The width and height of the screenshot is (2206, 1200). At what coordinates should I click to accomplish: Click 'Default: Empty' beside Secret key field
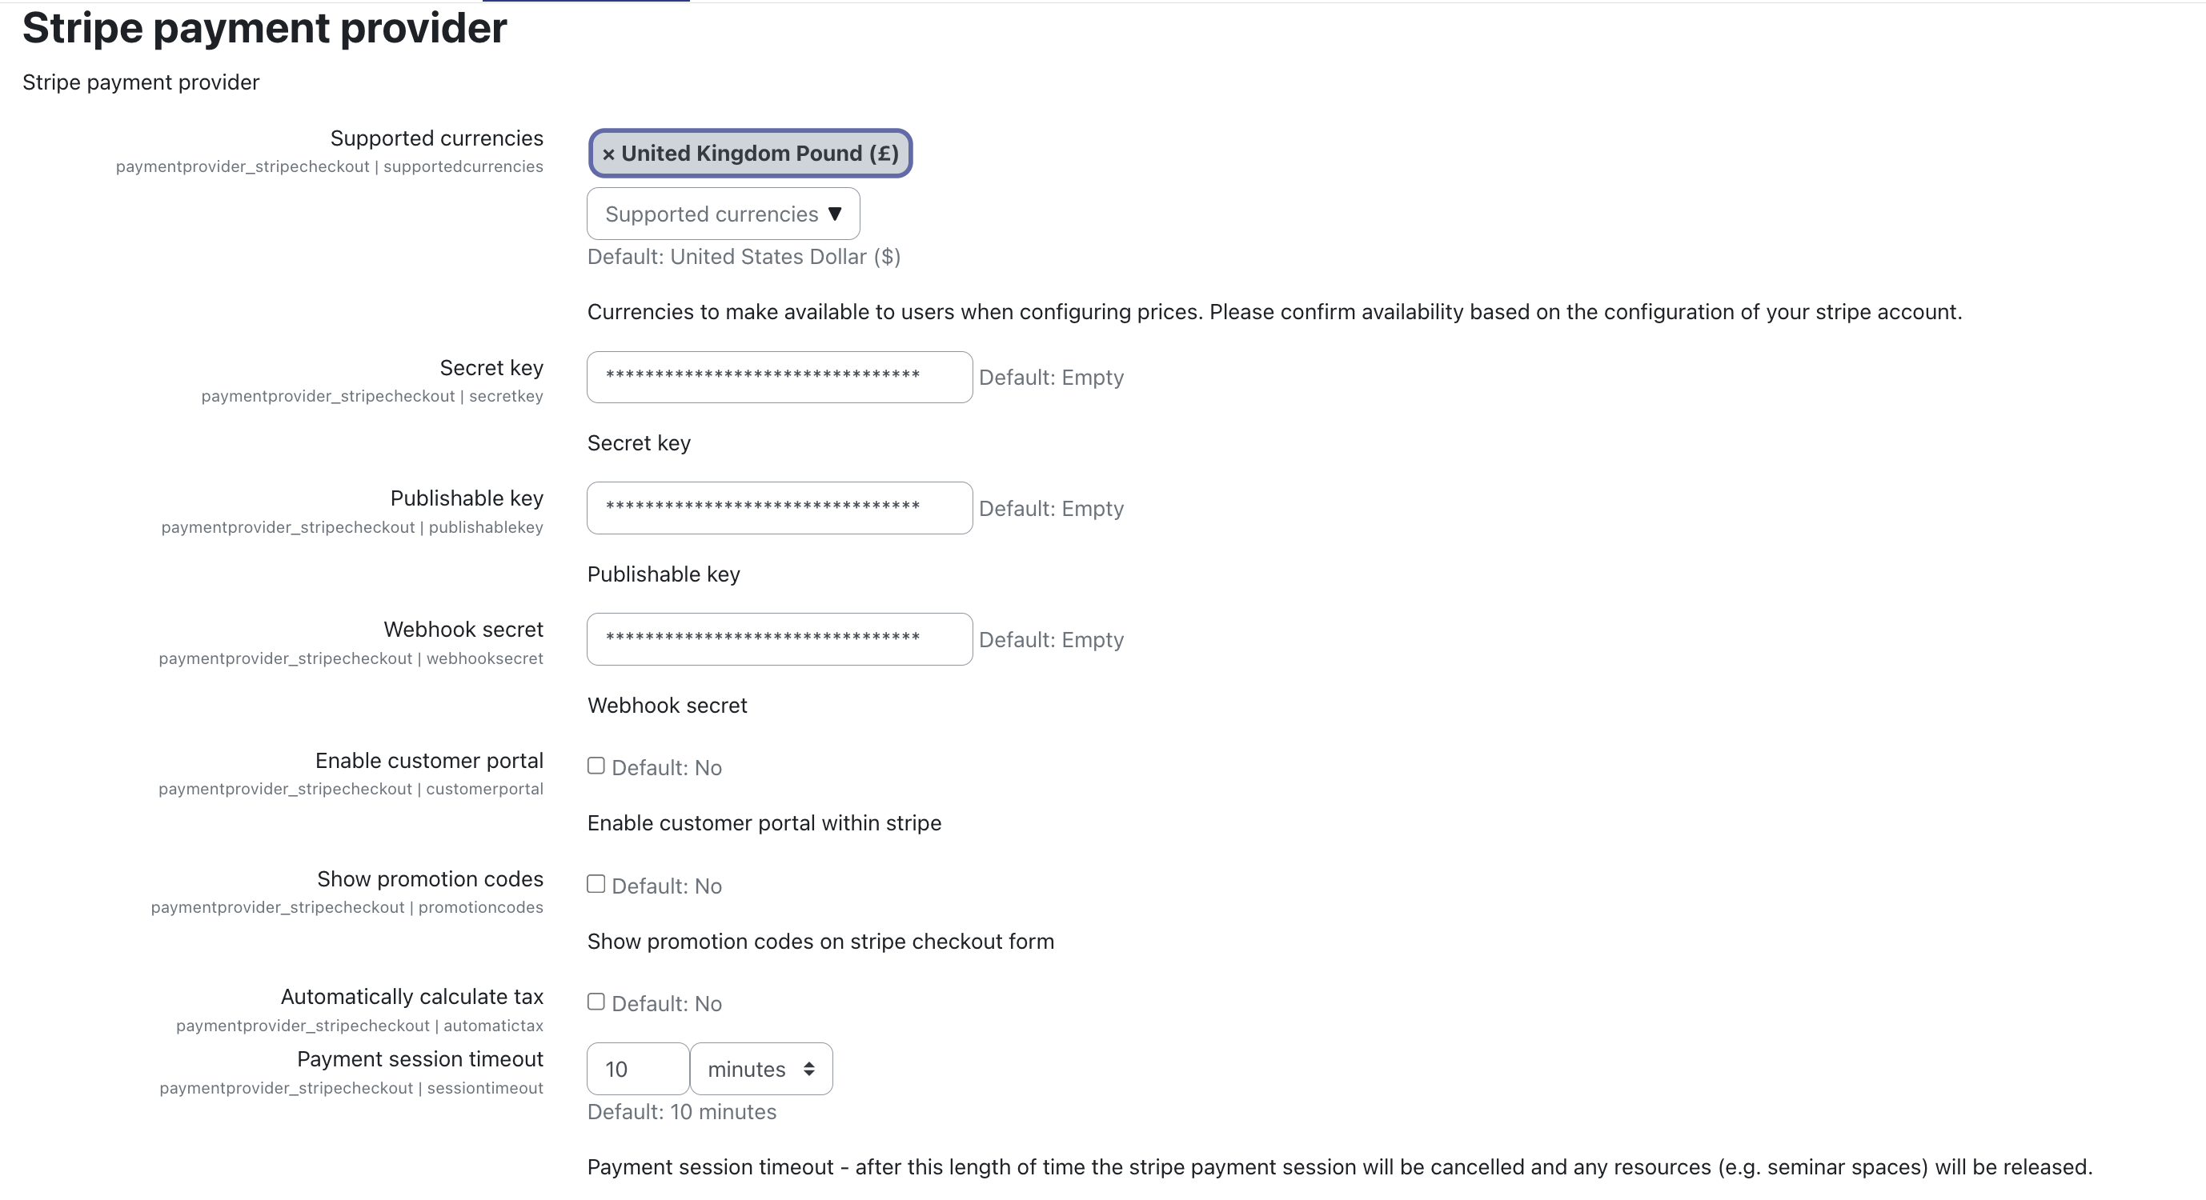[1051, 378]
